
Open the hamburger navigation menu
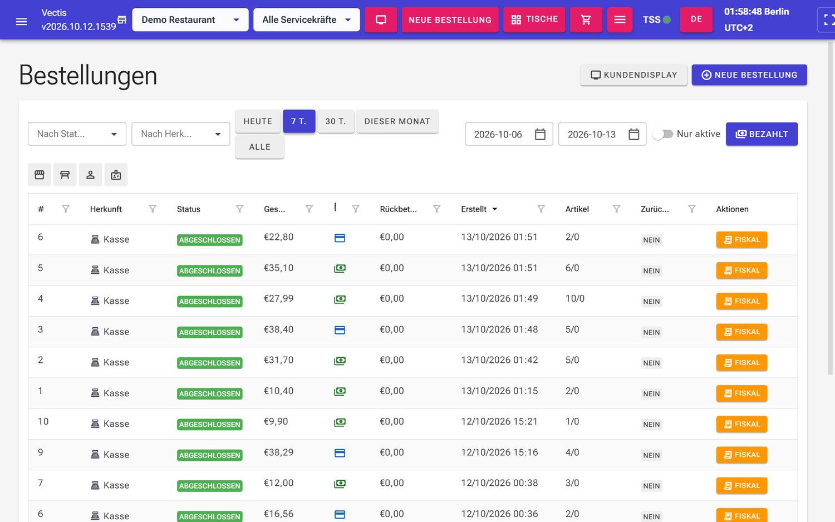pos(21,21)
